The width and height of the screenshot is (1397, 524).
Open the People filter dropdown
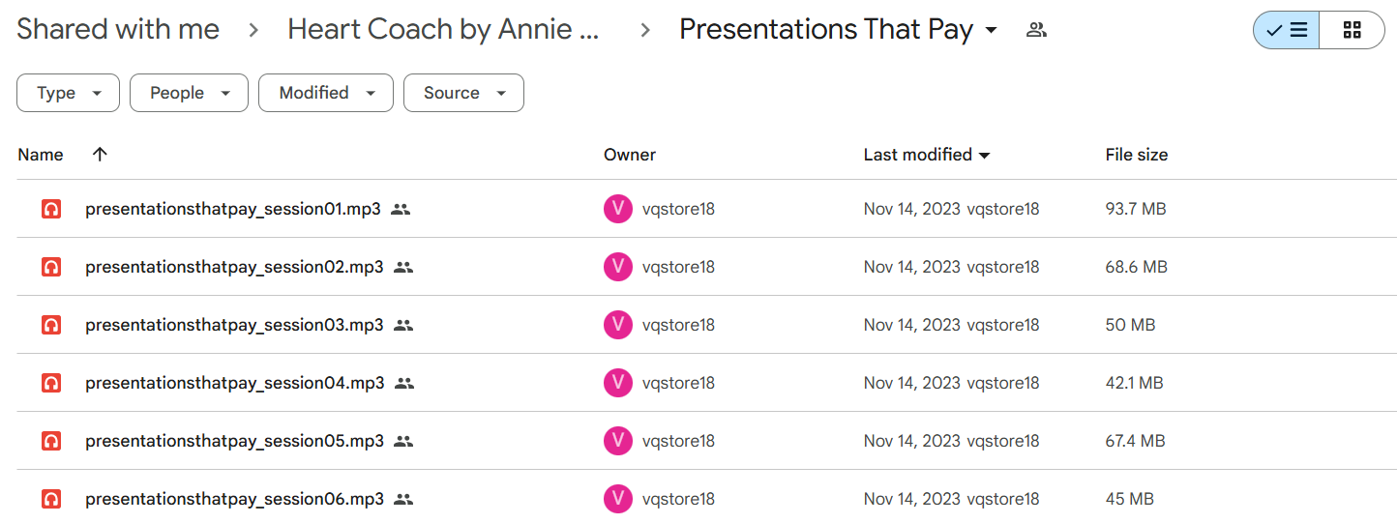(x=189, y=93)
